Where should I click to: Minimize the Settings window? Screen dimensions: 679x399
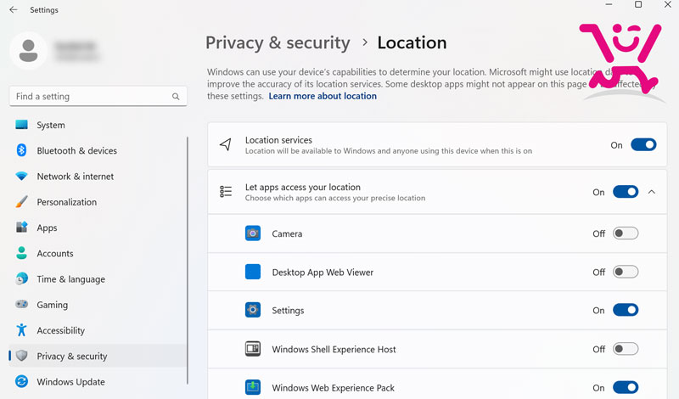point(609,4)
